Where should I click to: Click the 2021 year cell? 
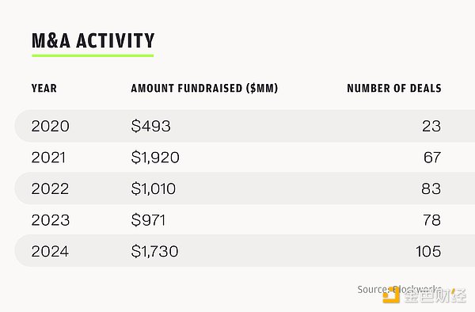(48, 158)
